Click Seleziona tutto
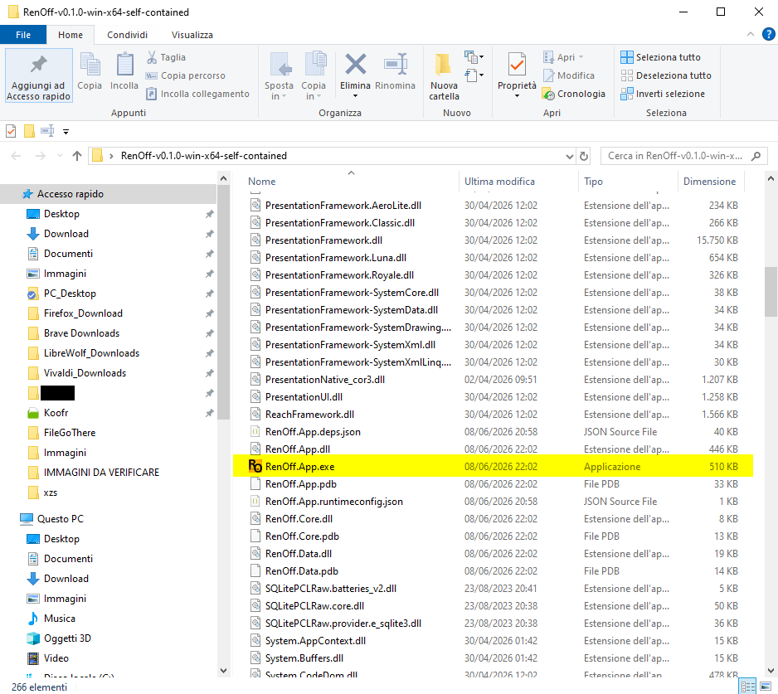This screenshot has height=694, width=778. click(660, 57)
